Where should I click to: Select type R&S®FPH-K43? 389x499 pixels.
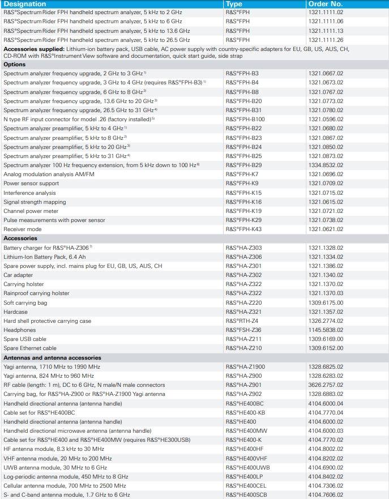(x=243, y=229)
